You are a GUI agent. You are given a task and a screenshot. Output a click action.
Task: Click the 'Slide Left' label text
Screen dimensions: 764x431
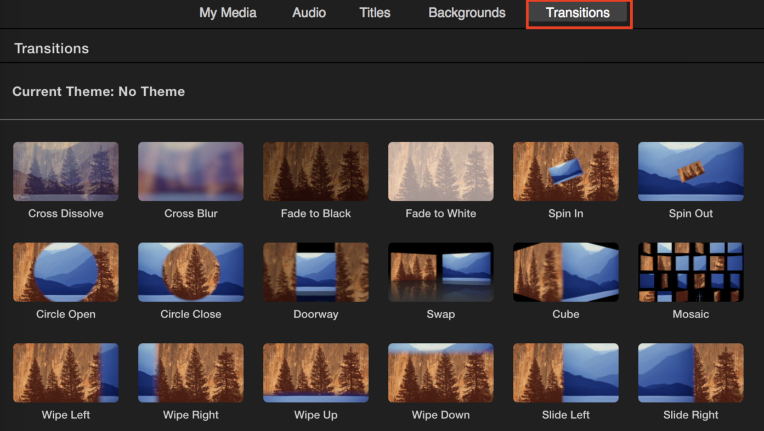[x=566, y=415]
